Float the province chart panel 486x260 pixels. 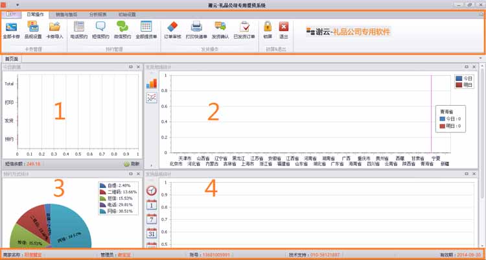point(467,67)
